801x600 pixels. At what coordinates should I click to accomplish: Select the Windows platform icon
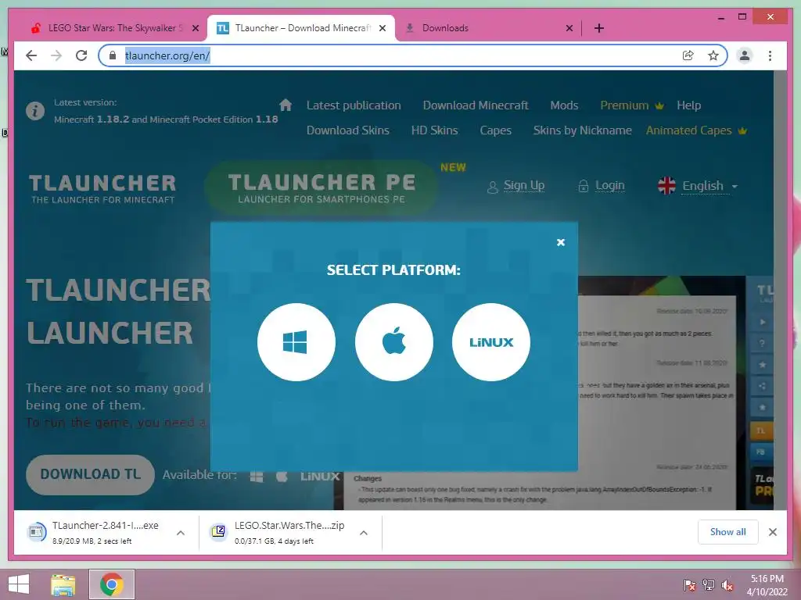[296, 342]
